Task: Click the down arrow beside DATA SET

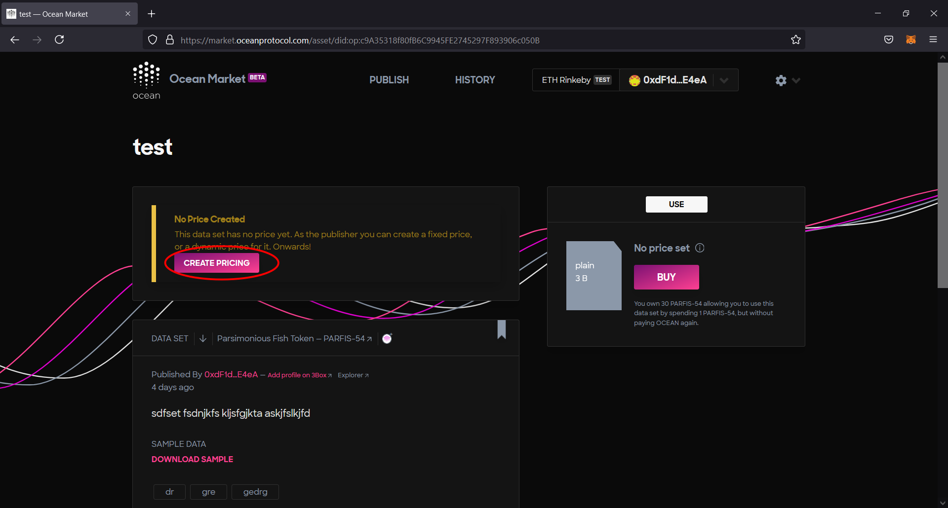Action: 203,338
